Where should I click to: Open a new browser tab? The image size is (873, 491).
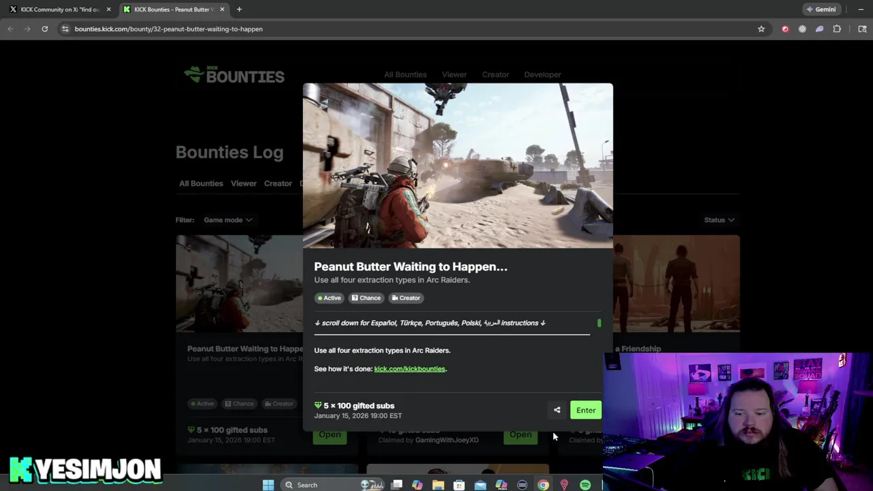239,10
